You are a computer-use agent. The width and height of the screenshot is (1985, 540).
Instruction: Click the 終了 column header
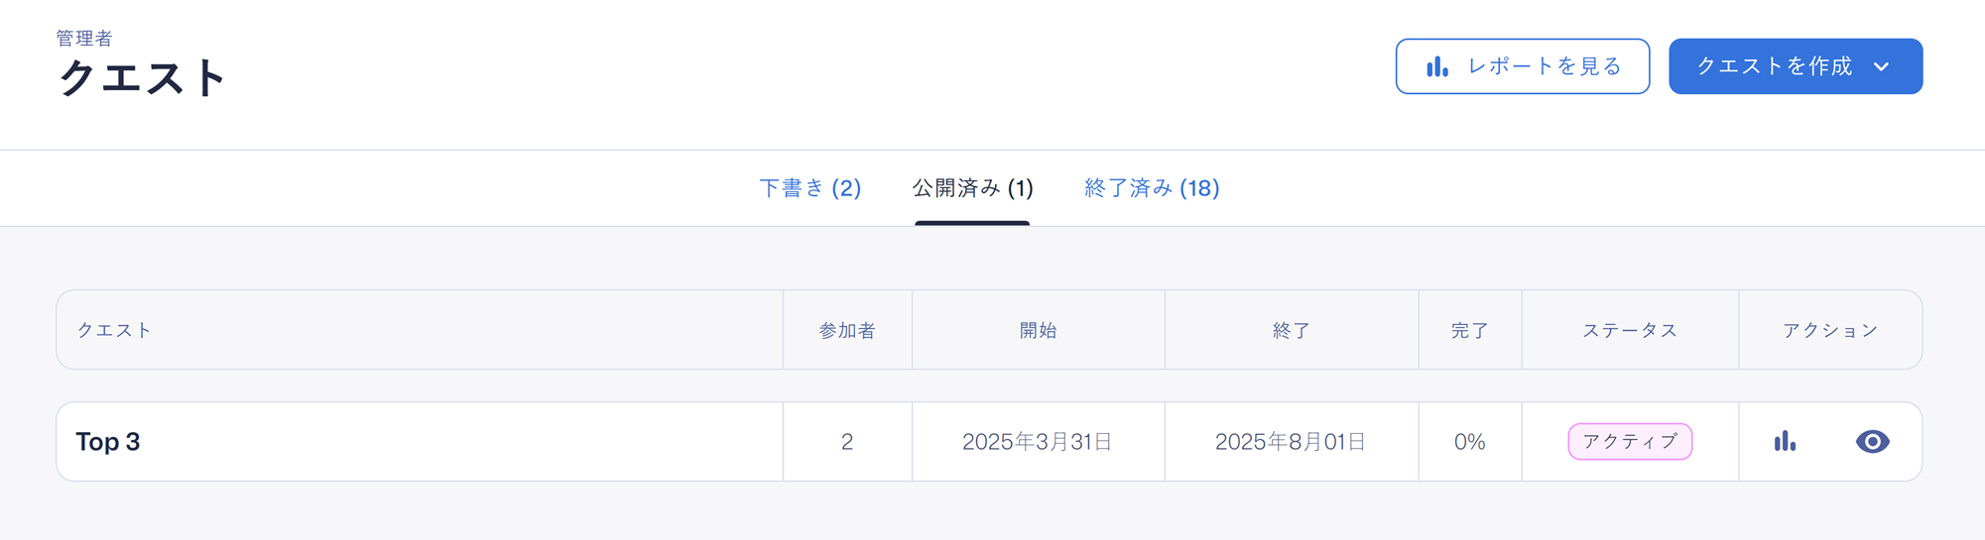[x=1291, y=330]
